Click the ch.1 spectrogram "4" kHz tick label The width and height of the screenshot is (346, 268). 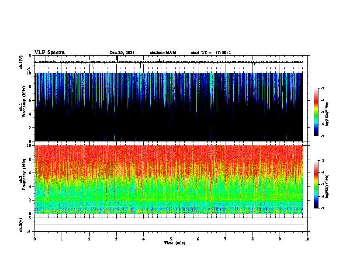(31, 114)
